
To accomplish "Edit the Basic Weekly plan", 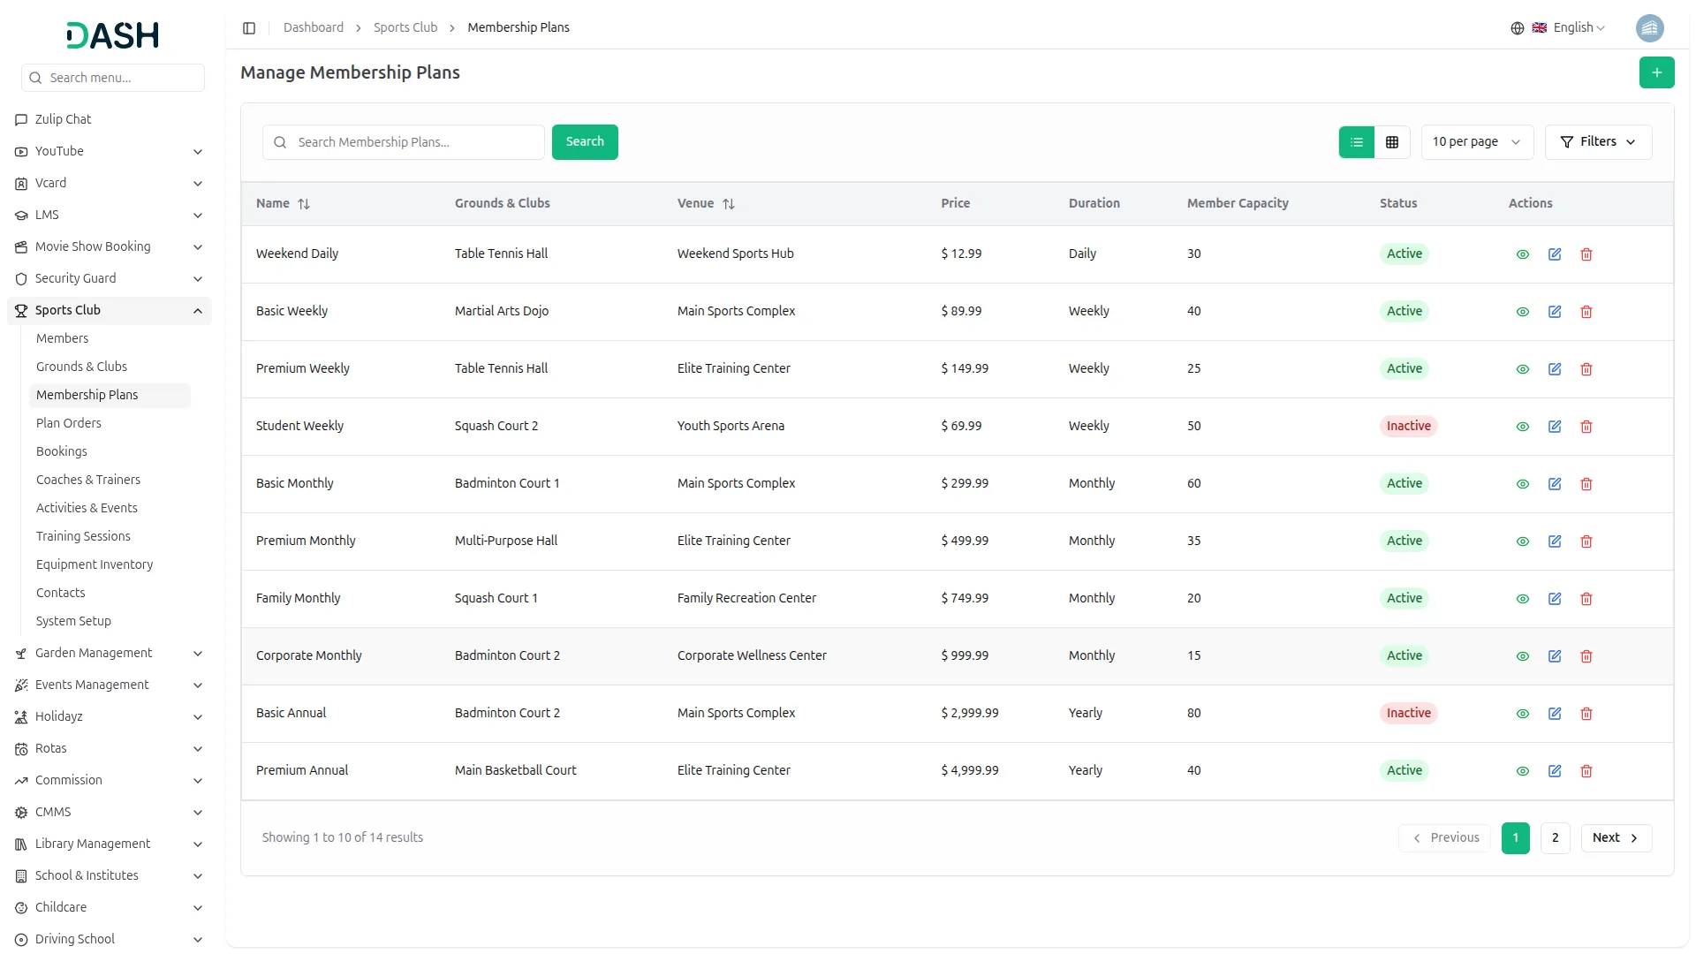I will pos(1555,312).
